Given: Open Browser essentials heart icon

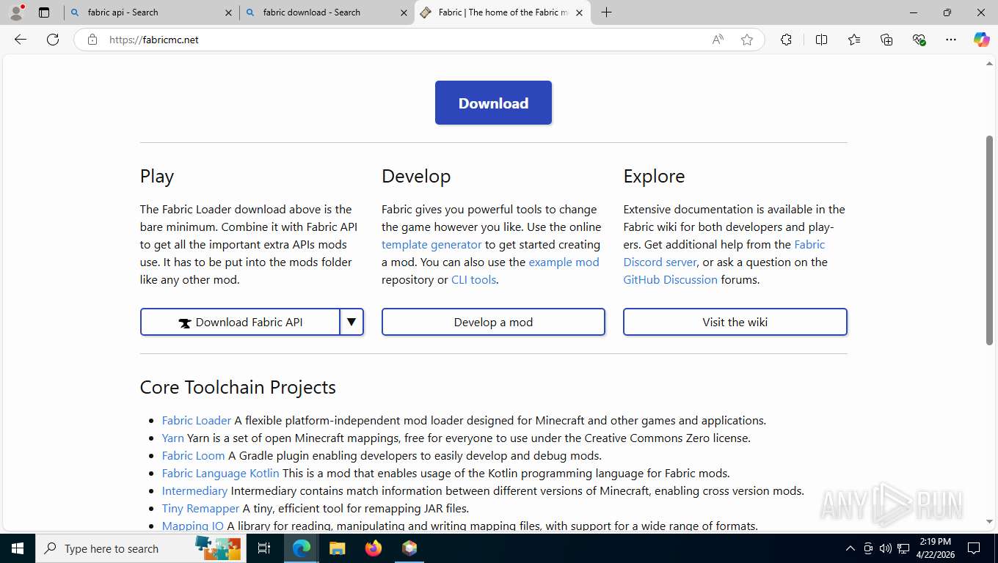Looking at the screenshot, I should point(919,40).
